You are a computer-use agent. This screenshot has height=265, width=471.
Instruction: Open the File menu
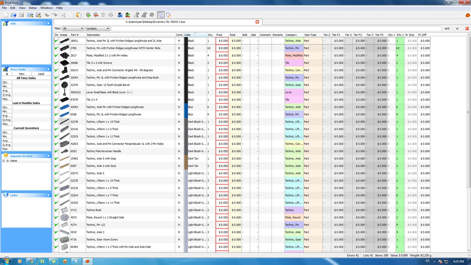pyautogui.click(x=4, y=8)
